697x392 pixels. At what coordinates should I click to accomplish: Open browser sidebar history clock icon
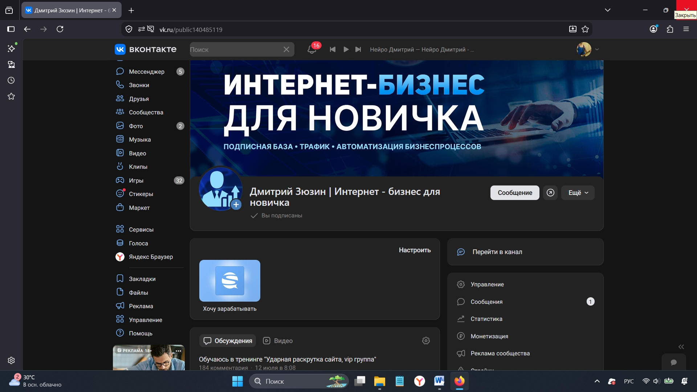11,80
